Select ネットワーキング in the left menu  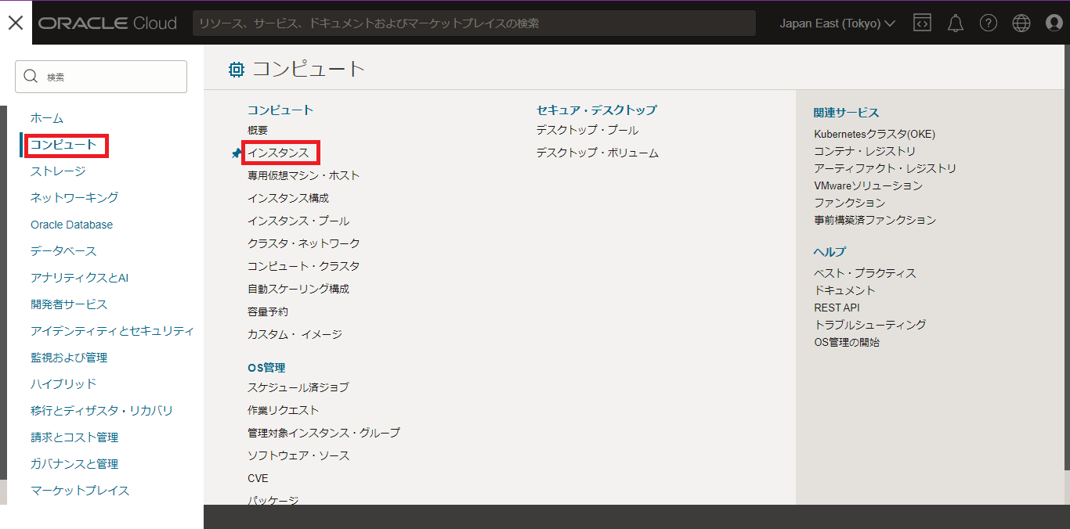[x=74, y=198]
